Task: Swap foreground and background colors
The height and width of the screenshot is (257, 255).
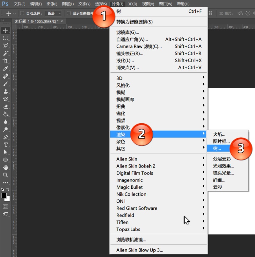Action: [x=8, y=189]
